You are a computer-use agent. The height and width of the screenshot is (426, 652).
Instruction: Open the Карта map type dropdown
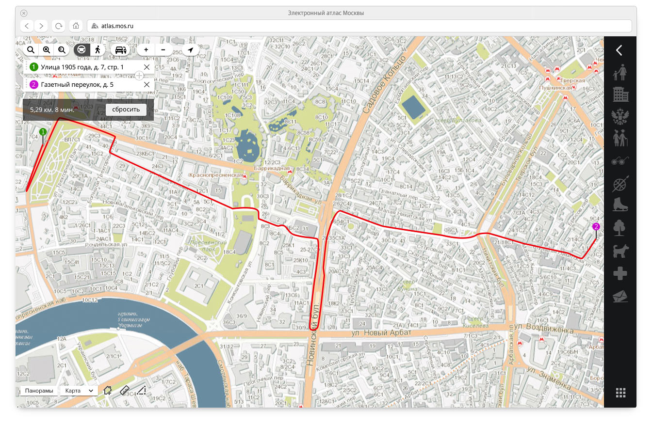click(79, 391)
